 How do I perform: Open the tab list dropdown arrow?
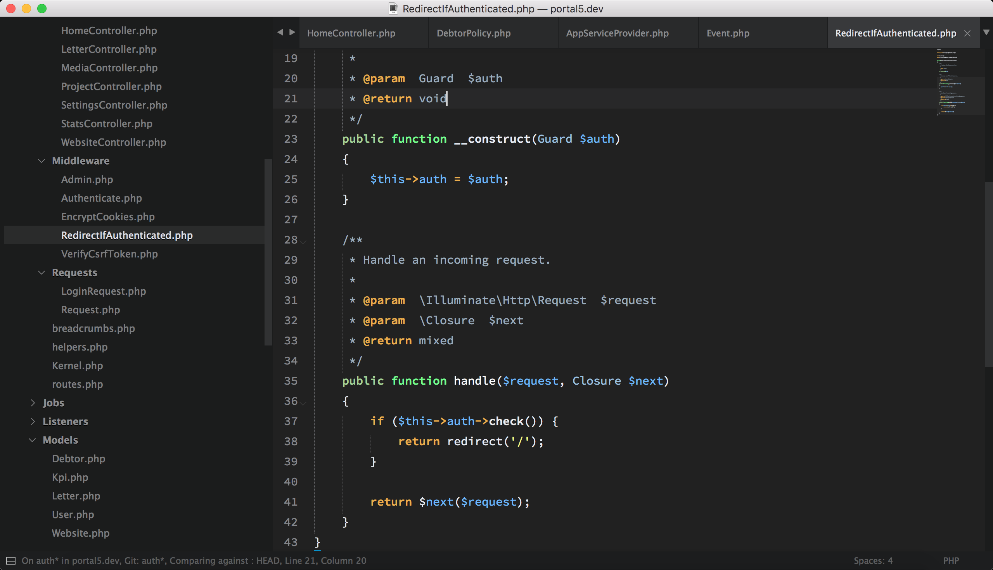pyautogui.click(x=986, y=33)
